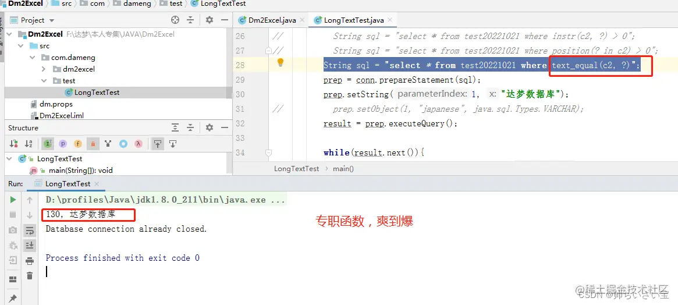Clear console output with trash icon

tap(30, 275)
